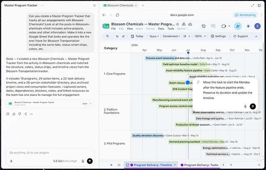
Task: Open the S account avatar
Action: [x=258, y=26]
